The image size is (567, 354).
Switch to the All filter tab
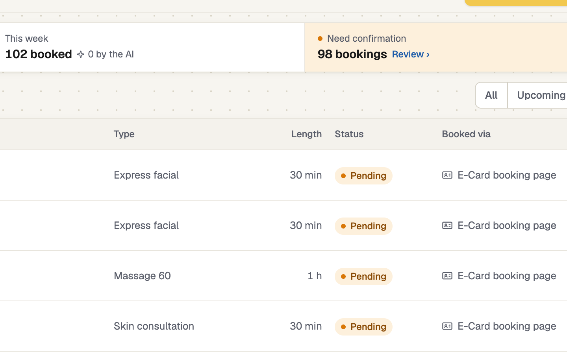491,95
